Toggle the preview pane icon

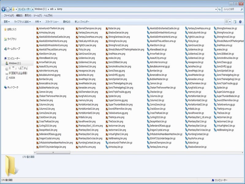click(x=235, y=22)
